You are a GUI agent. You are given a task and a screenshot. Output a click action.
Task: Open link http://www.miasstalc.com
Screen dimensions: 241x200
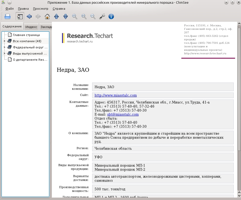116,95
